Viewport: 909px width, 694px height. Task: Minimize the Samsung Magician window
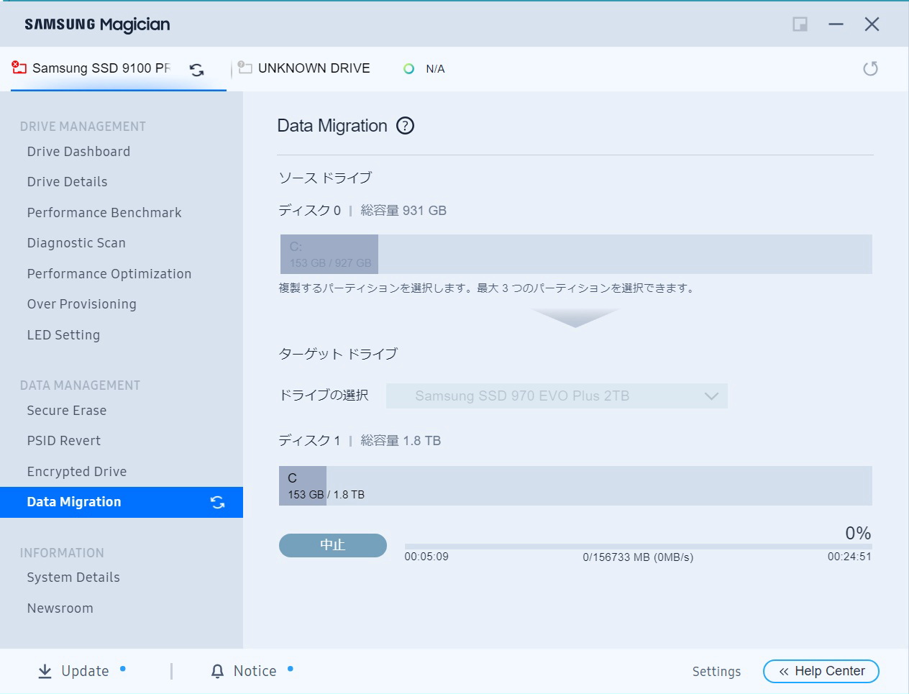(836, 24)
